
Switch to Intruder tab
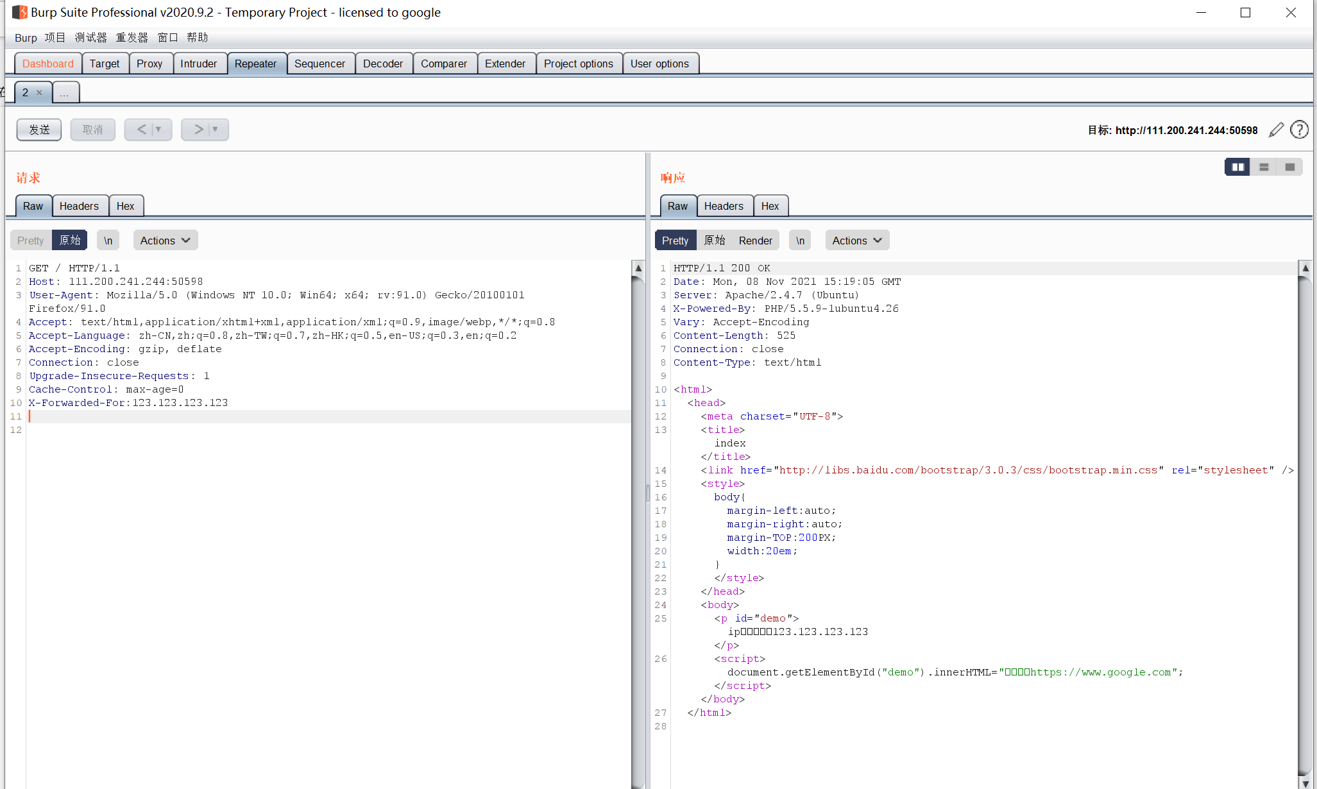click(x=199, y=64)
